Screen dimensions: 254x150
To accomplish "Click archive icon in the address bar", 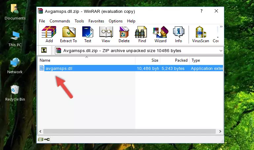I will (58, 50).
